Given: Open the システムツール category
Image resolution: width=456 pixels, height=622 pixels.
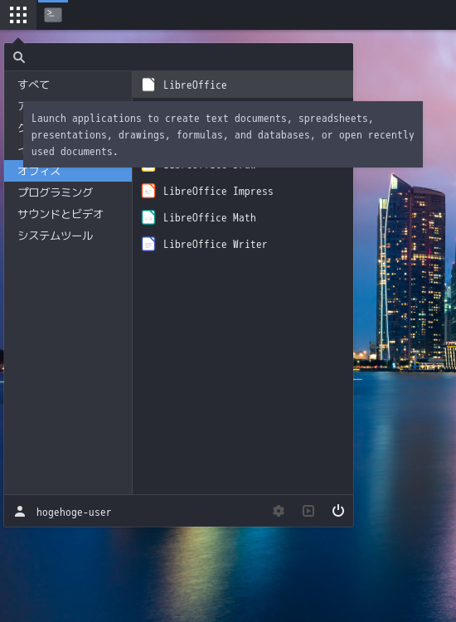Looking at the screenshot, I should (x=68, y=236).
